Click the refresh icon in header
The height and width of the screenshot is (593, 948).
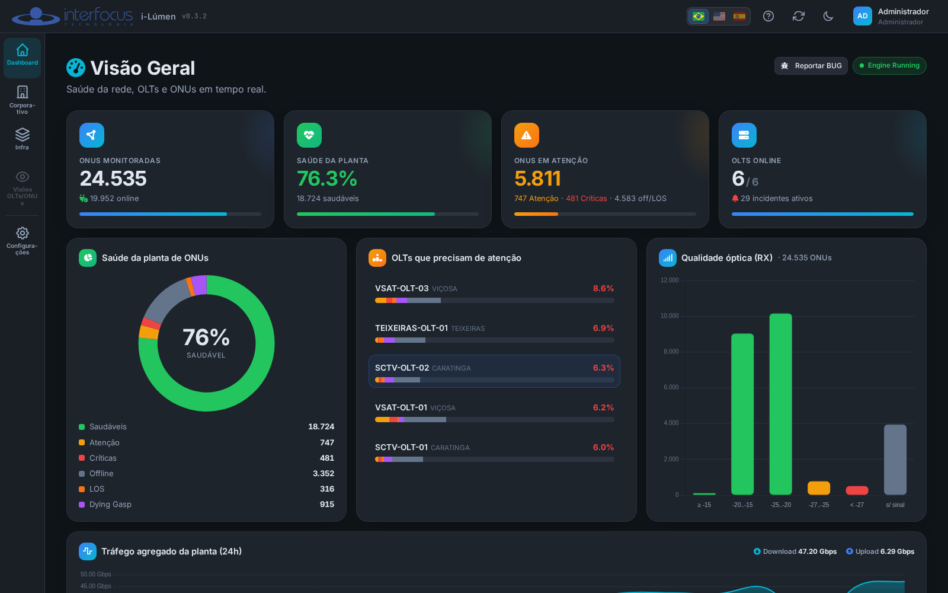tap(799, 16)
